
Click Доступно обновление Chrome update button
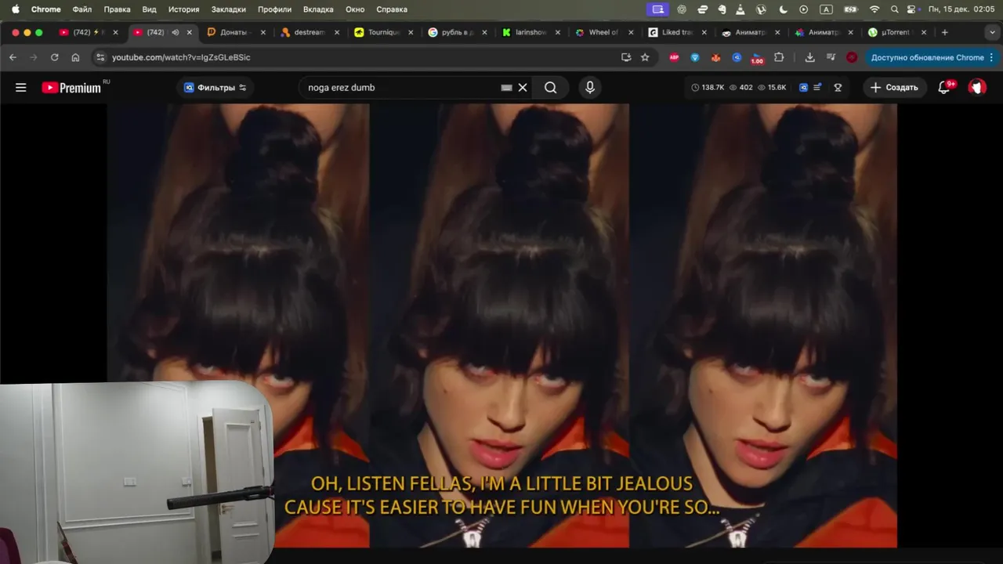pos(932,57)
